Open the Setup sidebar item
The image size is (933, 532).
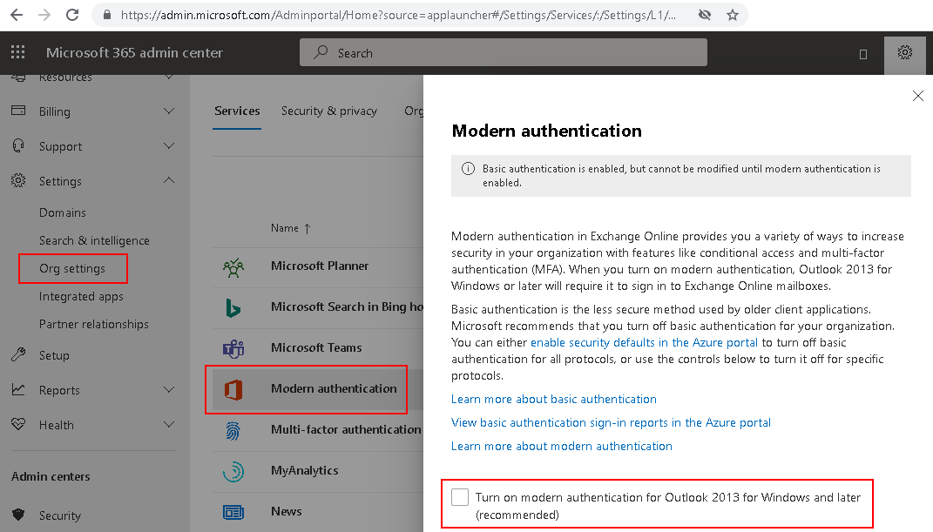(54, 355)
